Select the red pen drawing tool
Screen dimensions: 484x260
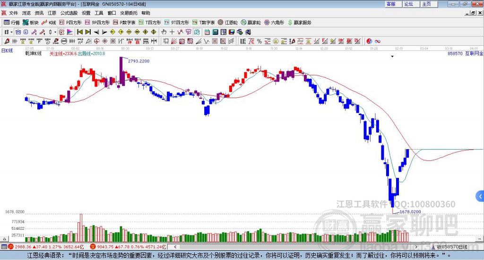click(7, 41)
